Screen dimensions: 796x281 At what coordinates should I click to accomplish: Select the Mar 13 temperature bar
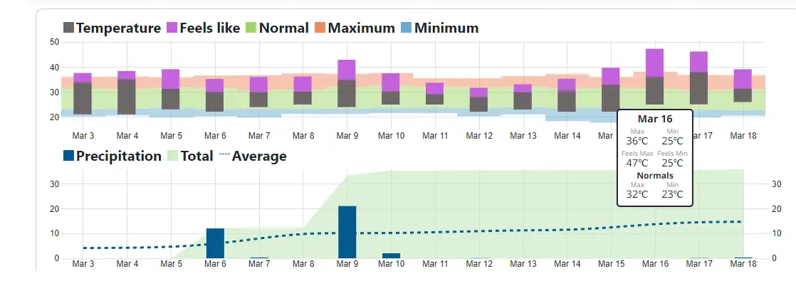[523, 101]
